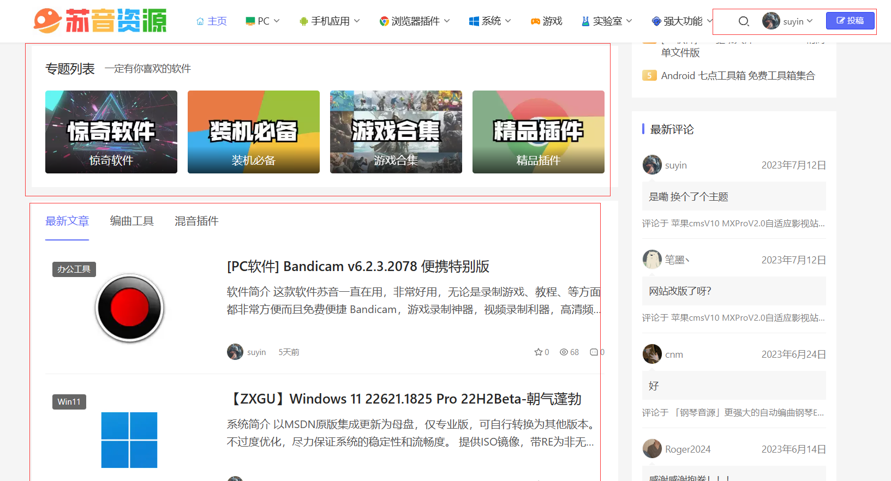
Task: Click the Bandicam record icon thumbnail
Action: click(x=130, y=308)
